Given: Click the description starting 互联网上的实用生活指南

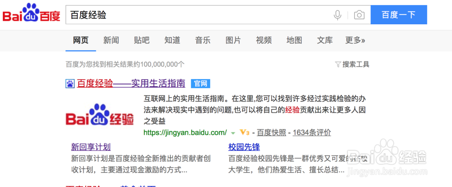Looking at the screenshot, I should 255,110.
